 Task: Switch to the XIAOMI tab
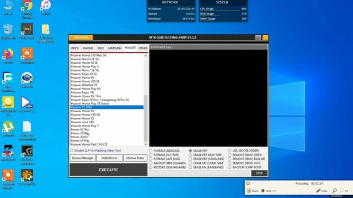tap(88, 48)
